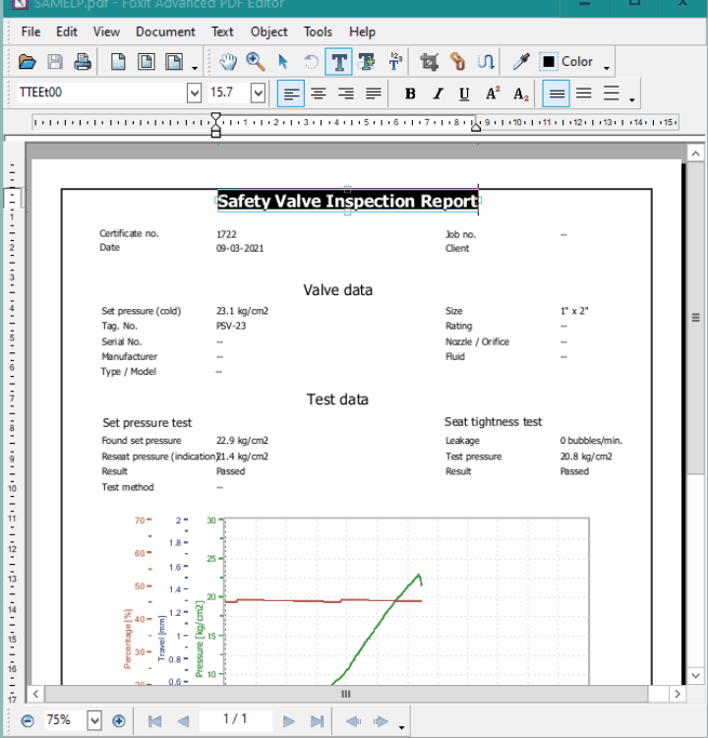
Task: Expand the navigation toolbar options arrow
Action: point(401,727)
